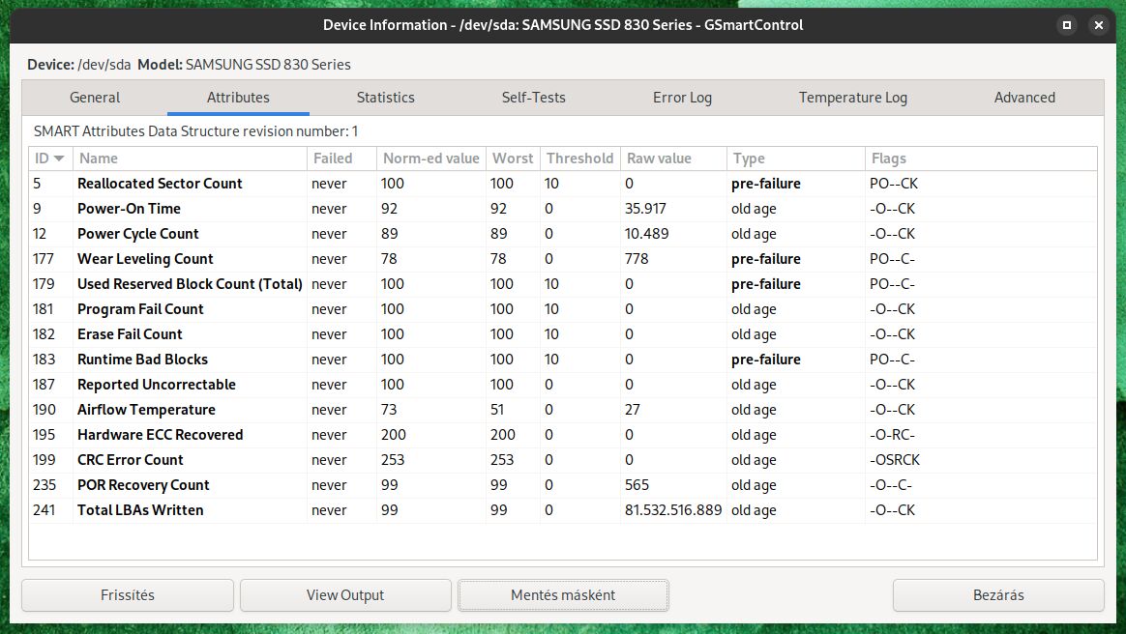Open the Statistics tab
This screenshot has width=1126, height=634.
click(386, 98)
